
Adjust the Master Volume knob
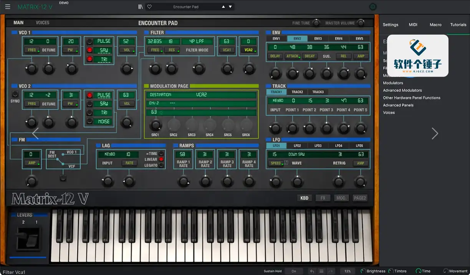[360, 23]
